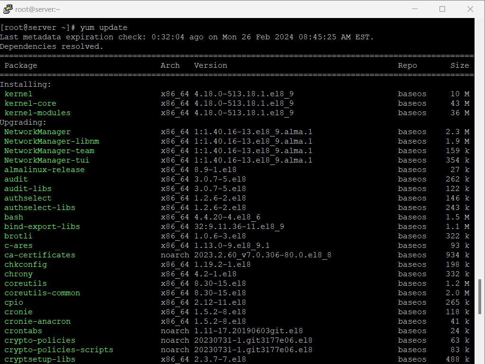
Task: Click the 'Installing:' section label
Action: (26, 84)
